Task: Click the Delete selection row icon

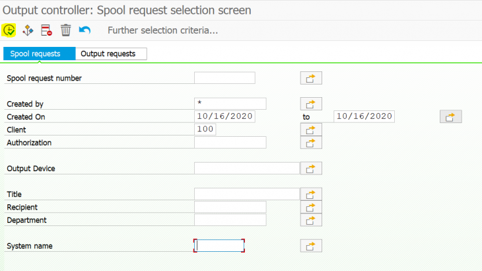Action: pos(46,30)
